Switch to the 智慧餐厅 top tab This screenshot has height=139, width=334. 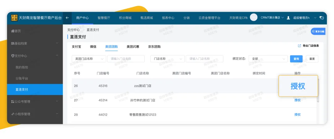(104, 18)
